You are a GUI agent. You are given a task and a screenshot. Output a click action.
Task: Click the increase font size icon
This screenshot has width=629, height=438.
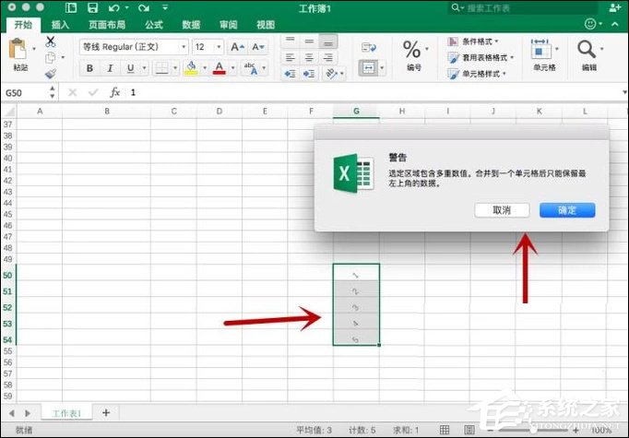pos(235,46)
